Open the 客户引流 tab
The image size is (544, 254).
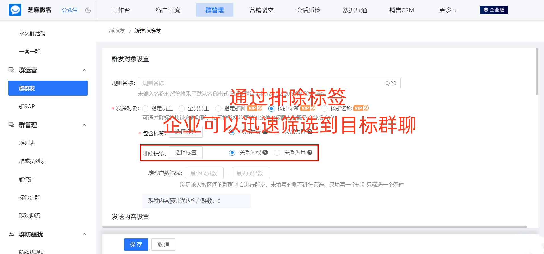(168, 10)
